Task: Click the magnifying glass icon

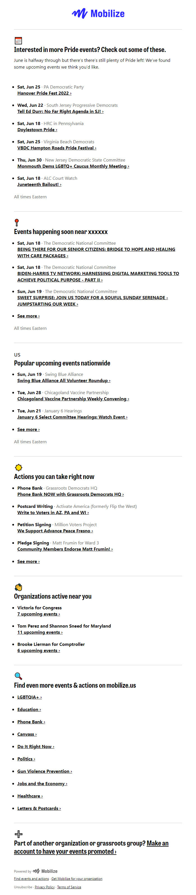Action: (18, 676)
